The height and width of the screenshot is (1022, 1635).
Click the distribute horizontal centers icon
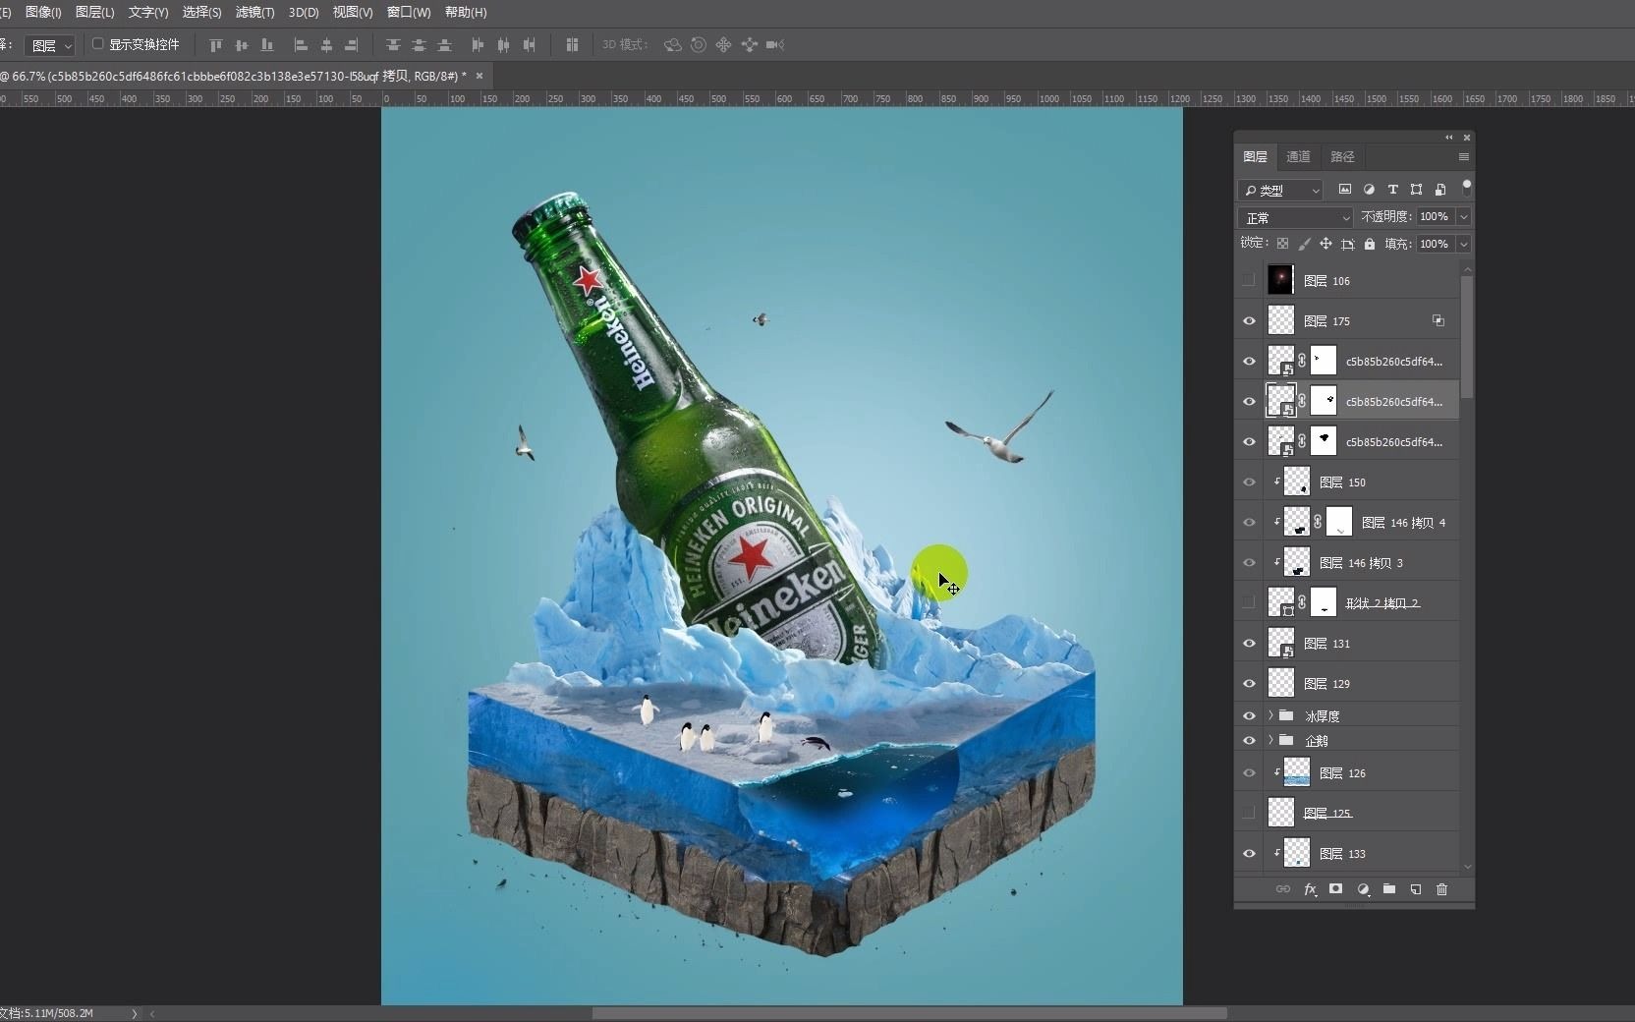pyautogui.click(x=504, y=44)
